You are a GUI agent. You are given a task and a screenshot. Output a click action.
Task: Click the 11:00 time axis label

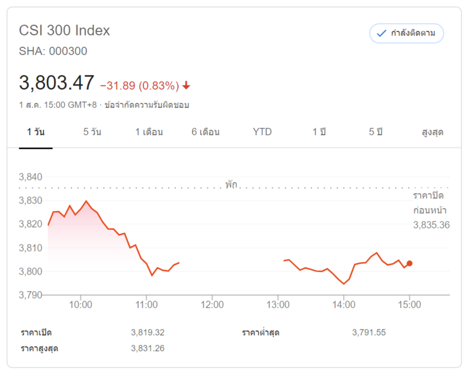(x=147, y=304)
